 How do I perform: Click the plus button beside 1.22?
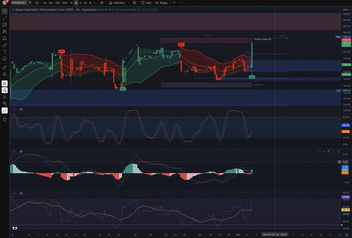point(340,162)
